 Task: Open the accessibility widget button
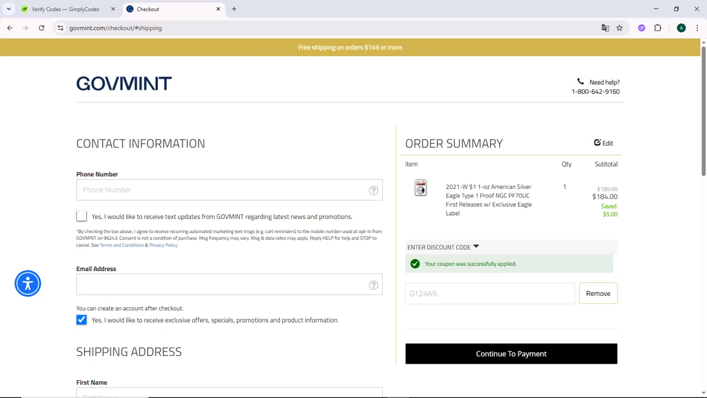click(28, 283)
